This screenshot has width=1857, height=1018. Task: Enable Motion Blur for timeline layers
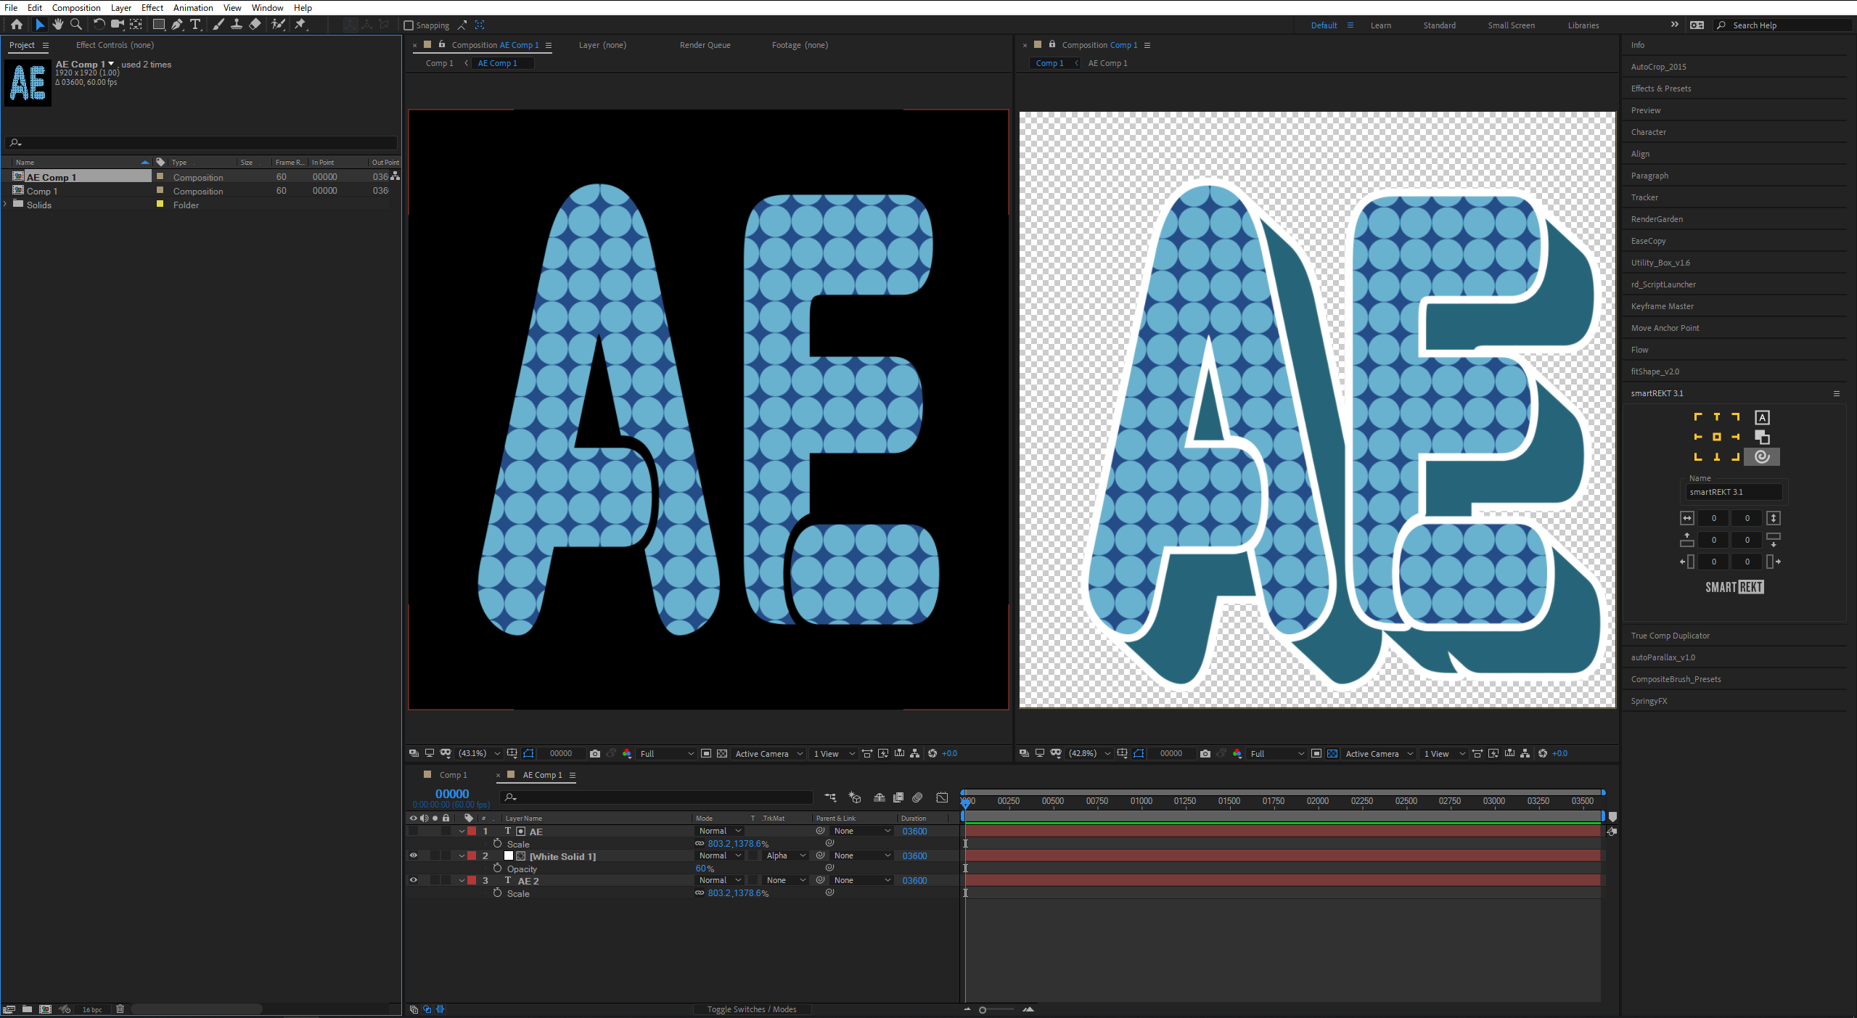point(917,797)
